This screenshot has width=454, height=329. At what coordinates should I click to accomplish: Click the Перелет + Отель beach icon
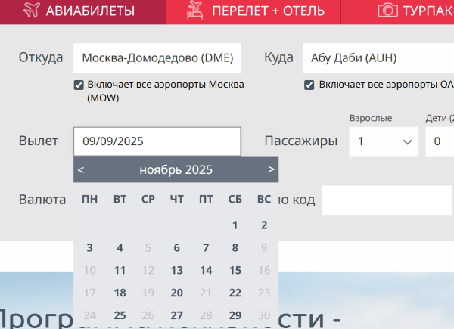[196, 11]
